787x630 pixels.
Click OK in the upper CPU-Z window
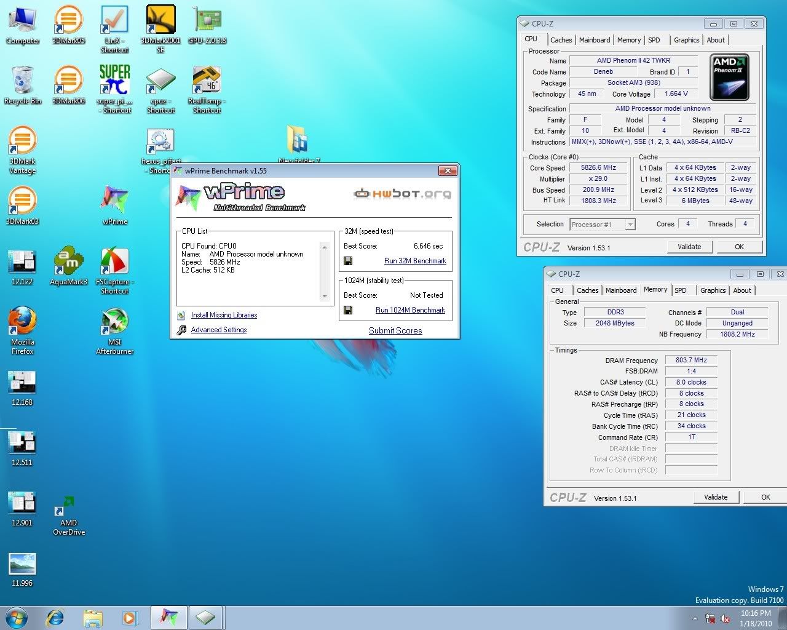pos(739,247)
